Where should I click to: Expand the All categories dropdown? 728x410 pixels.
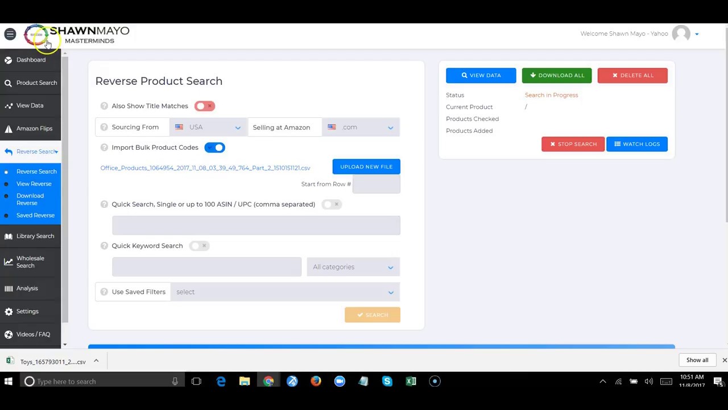tap(353, 267)
